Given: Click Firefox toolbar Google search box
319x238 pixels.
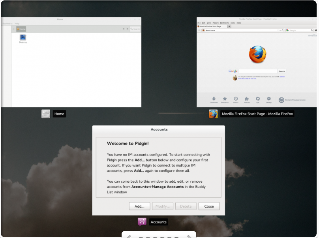Looking at the screenshot, I should click(299, 30).
